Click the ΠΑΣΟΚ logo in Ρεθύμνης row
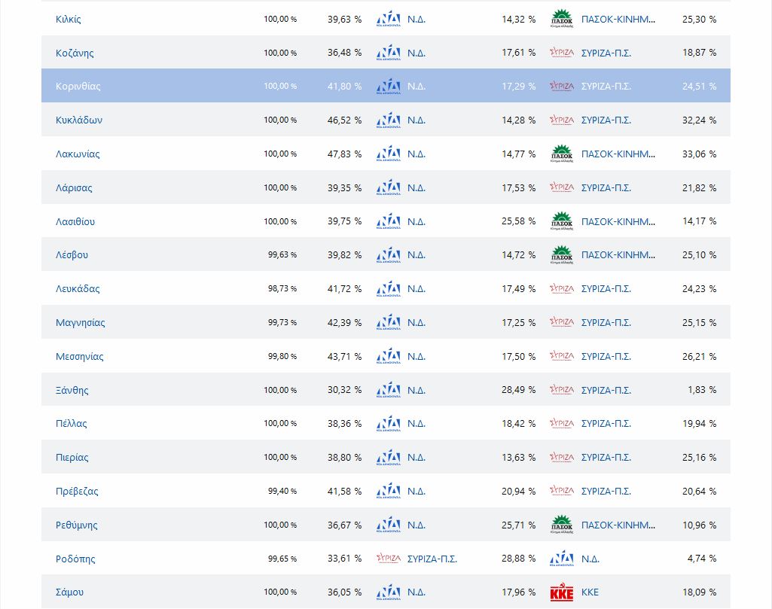The width and height of the screenshot is (772, 609). pos(562,525)
